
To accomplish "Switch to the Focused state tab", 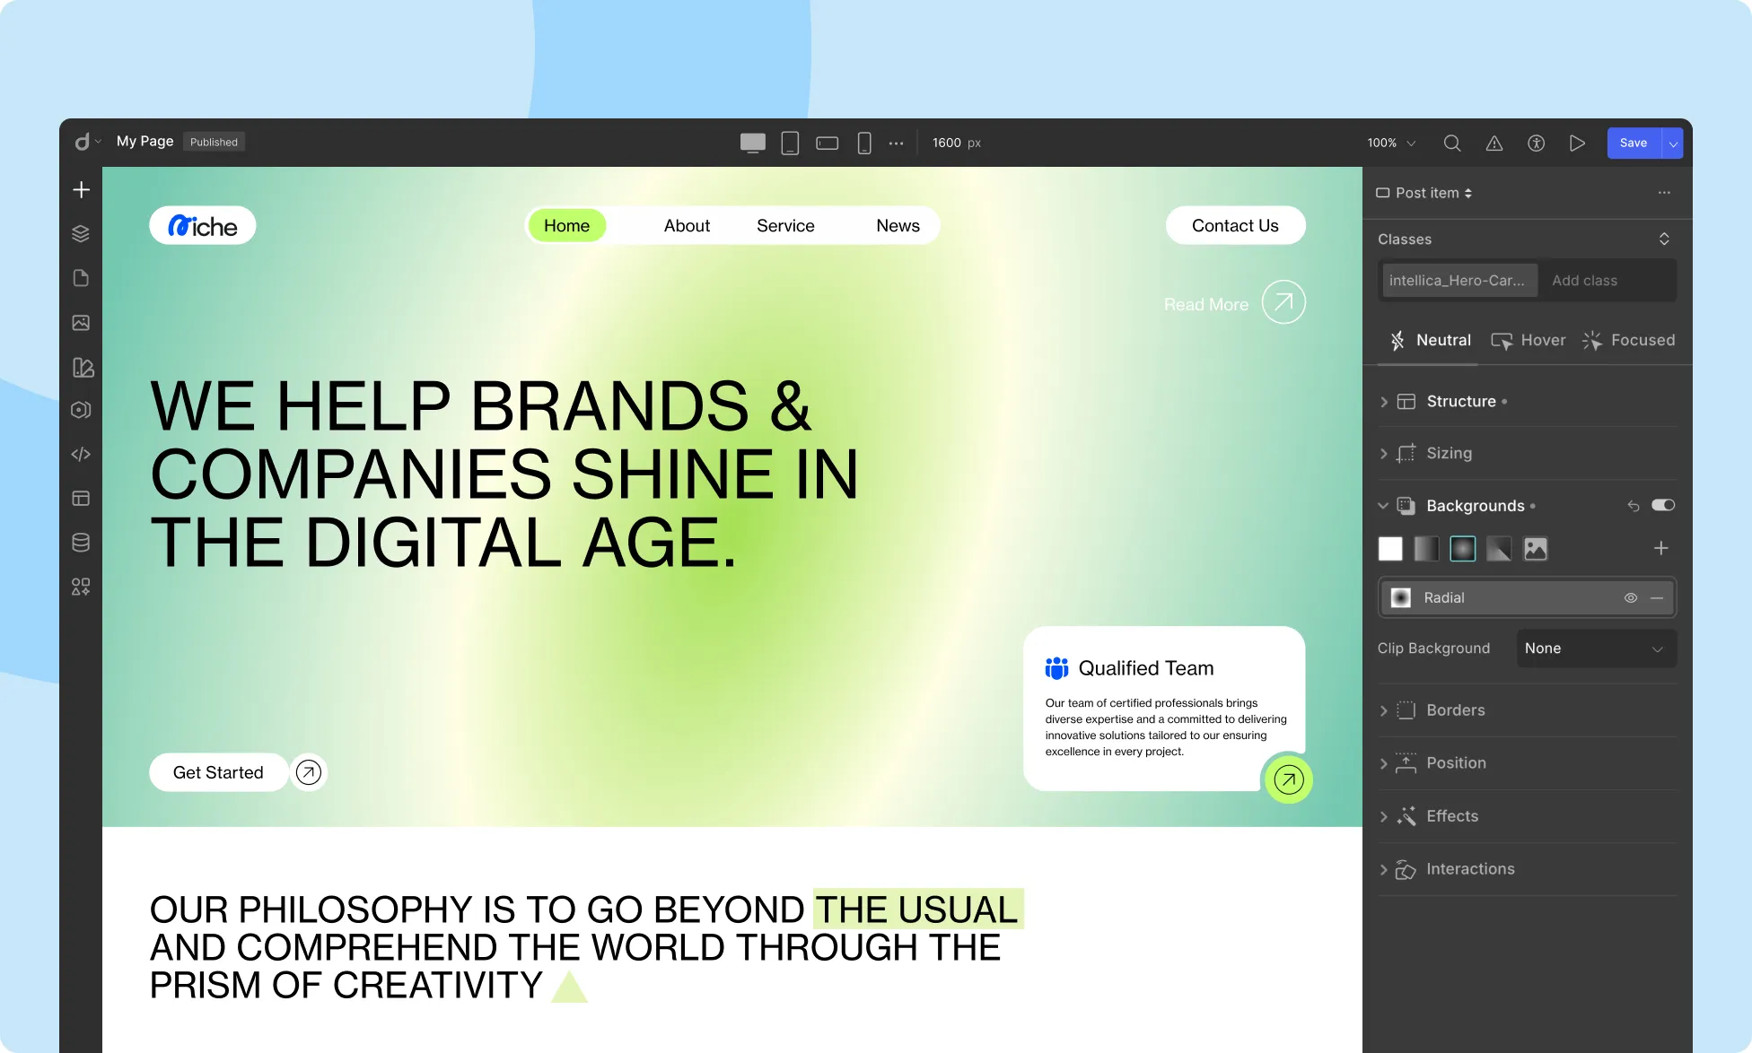I will [1629, 340].
